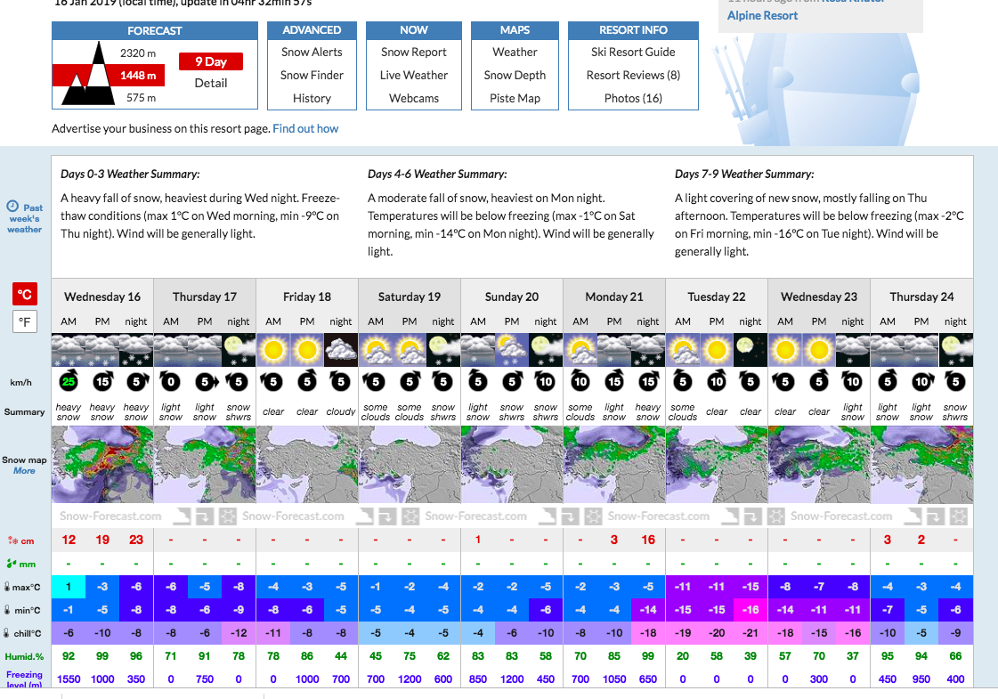Click the Saturday 19 day header
998x699 pixels.
coord(410,297)
